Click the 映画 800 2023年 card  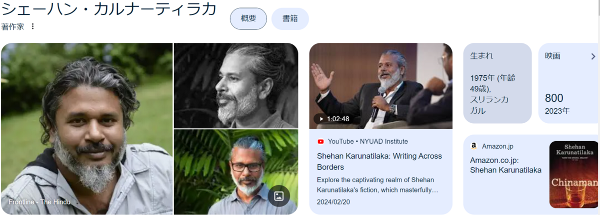click(569, 83)
